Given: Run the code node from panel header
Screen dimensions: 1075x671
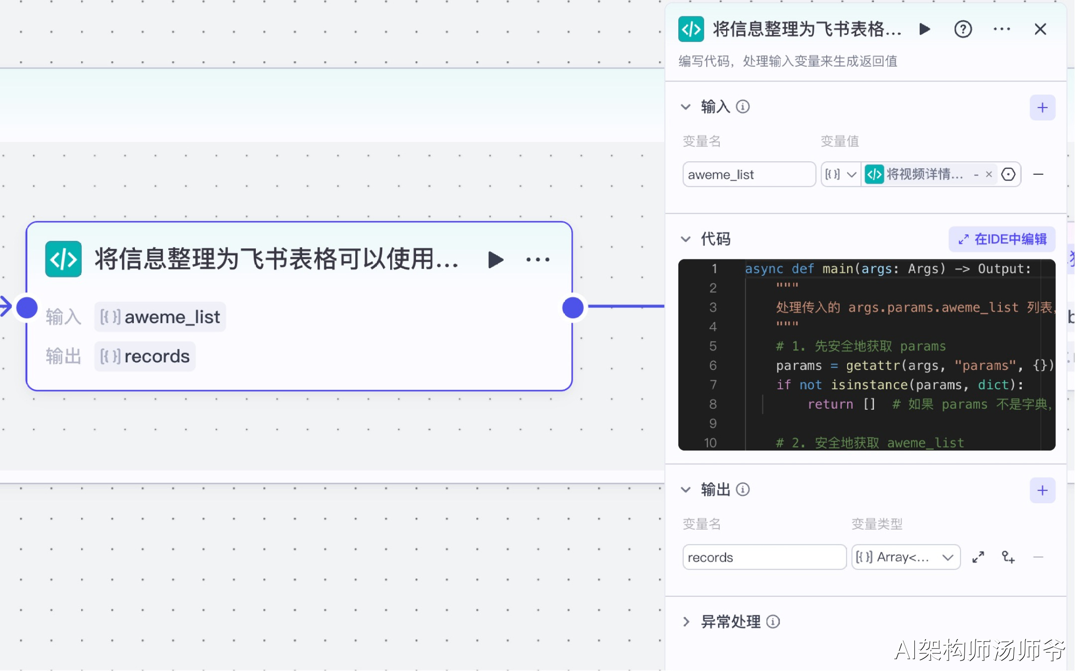Looking at the screenshot, I should click(925, 29).
